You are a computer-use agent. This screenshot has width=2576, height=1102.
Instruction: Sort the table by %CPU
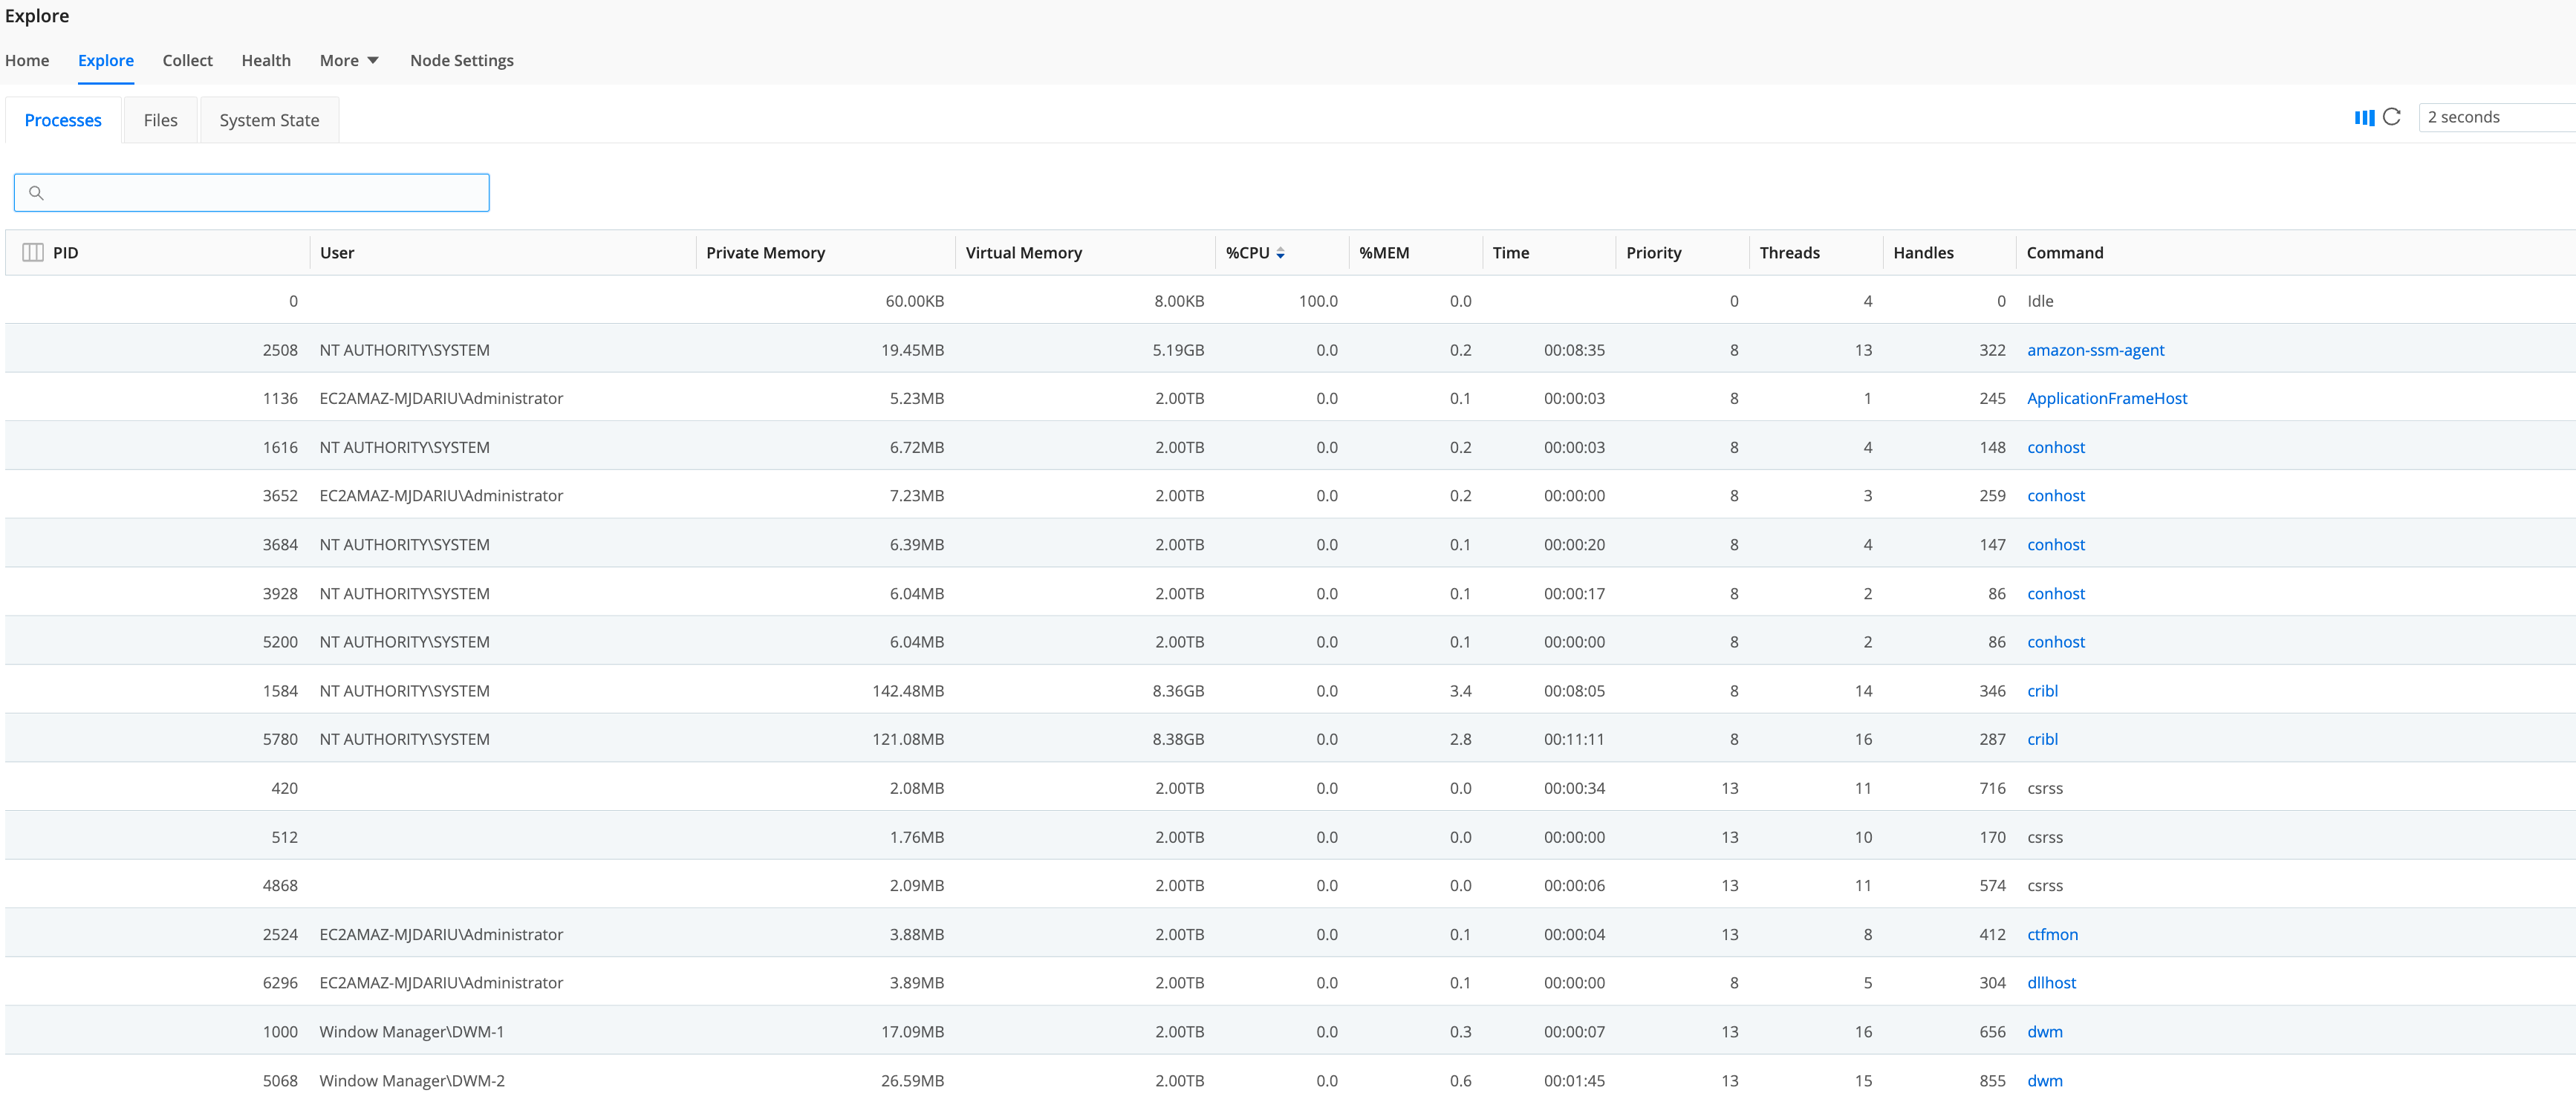coord(1250,252)
